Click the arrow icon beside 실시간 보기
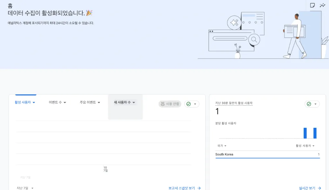The image size is (329, 190). tap(319, 188)
